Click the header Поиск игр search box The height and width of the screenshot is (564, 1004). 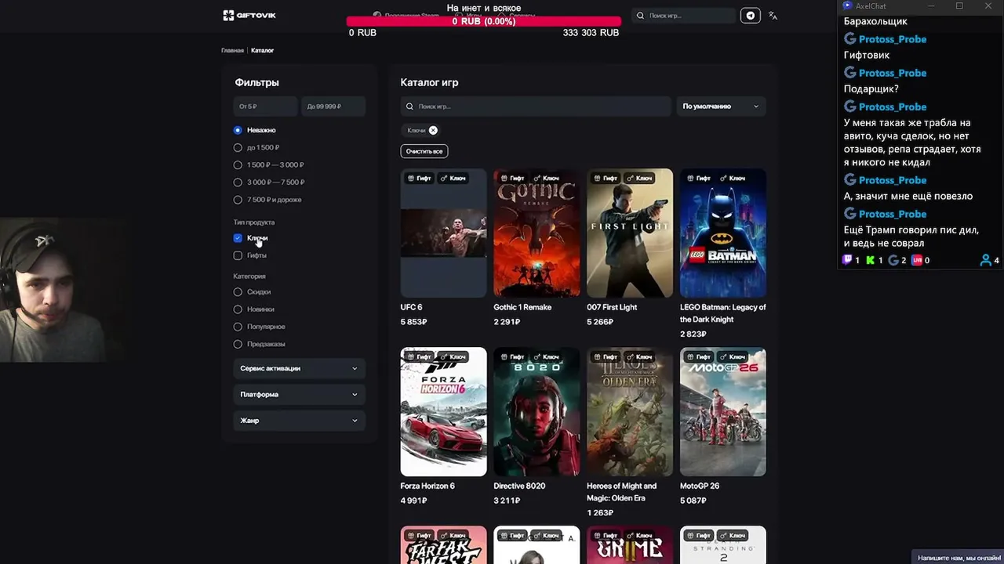coord(684,16)
